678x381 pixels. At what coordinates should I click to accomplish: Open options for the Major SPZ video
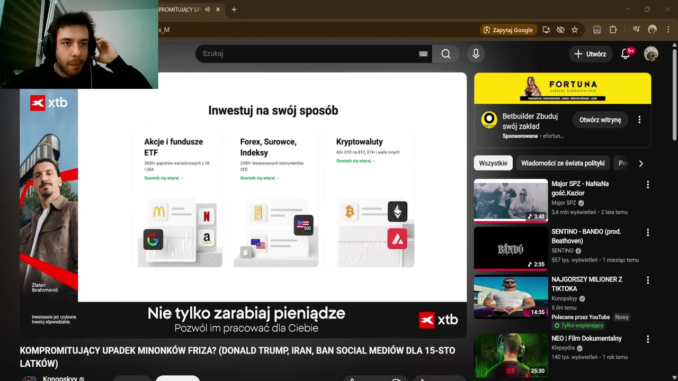647,185
